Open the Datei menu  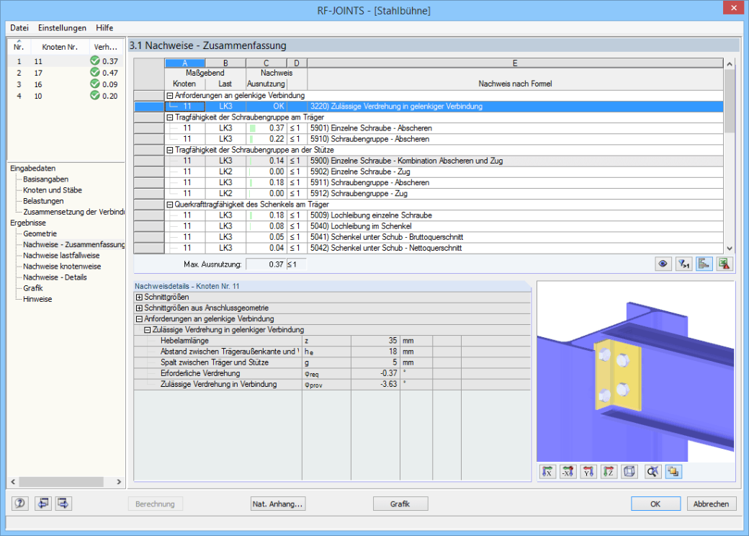tap(19, 27)
